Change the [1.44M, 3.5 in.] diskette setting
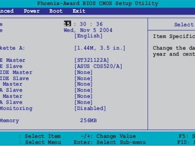This screenshot has height=146, width=195. tap(100, 48)
